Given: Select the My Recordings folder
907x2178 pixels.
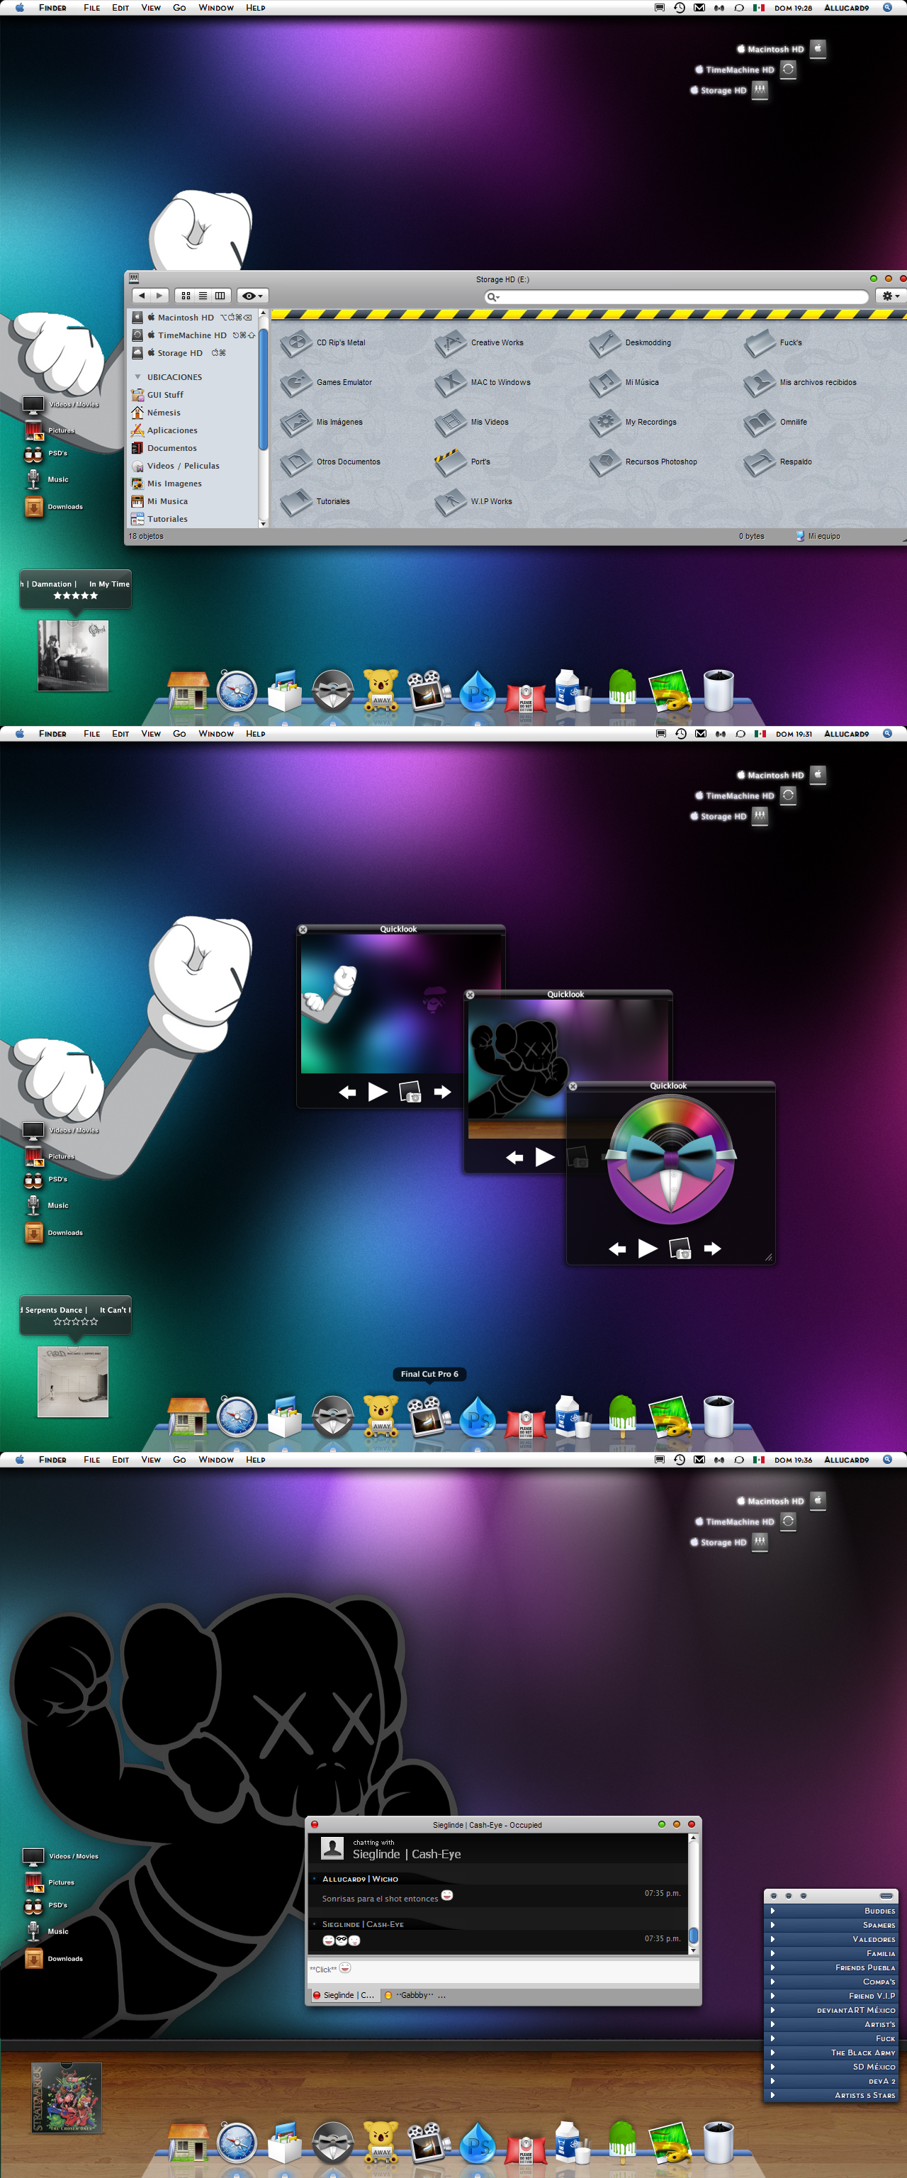Looking at the screenshot, I should coord(633,422).
